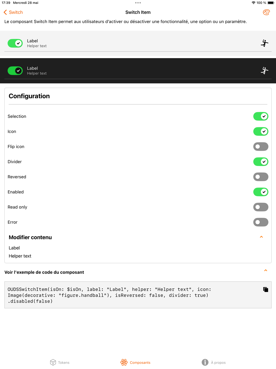Turn off the Enabled switch
Screen dimensions: 276x369
click(x=261, y=192)
